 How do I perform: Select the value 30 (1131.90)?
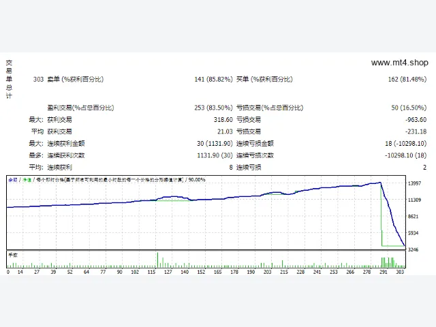click(x=215, y=144)
